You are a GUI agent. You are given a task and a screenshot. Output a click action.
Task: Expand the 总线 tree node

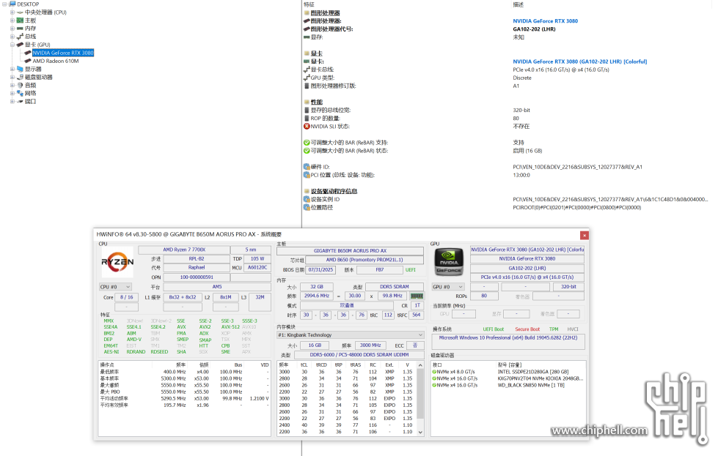coord(12,37)
